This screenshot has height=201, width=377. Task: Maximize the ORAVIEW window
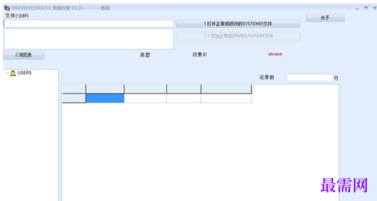366,8
